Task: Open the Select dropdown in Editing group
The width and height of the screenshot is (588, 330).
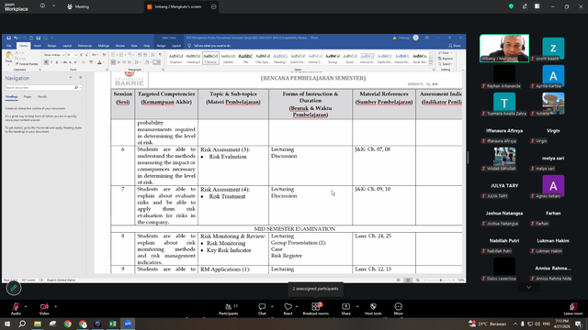Action: coord(446,63)
